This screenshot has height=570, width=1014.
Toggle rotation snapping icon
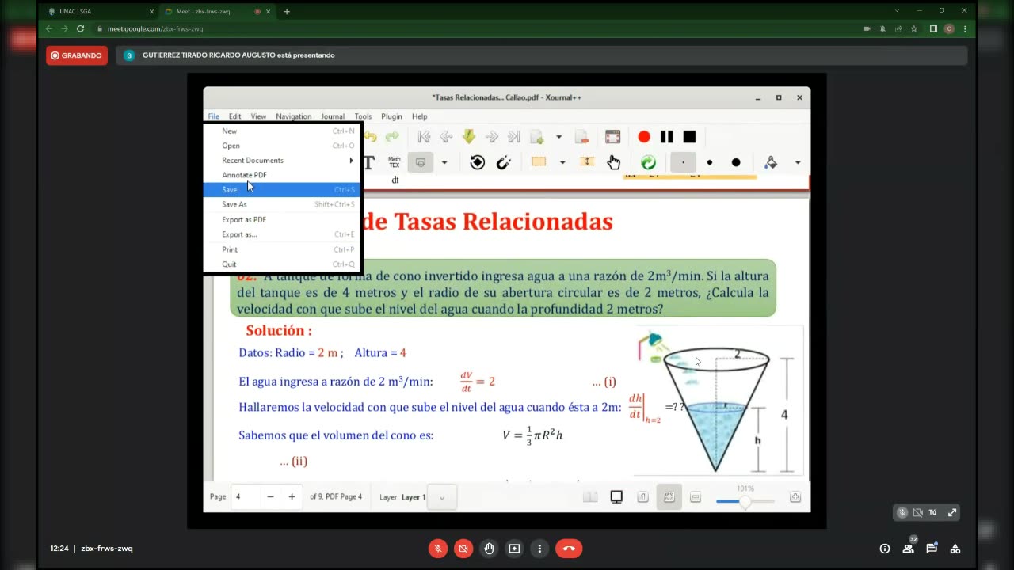477,162
